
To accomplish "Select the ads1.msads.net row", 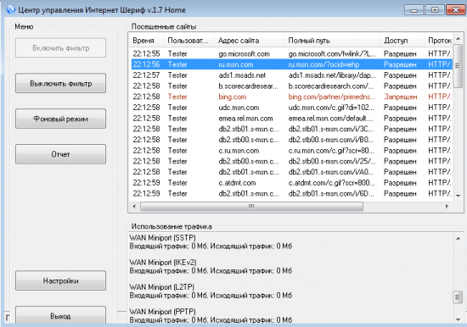I will pos(291,75).
